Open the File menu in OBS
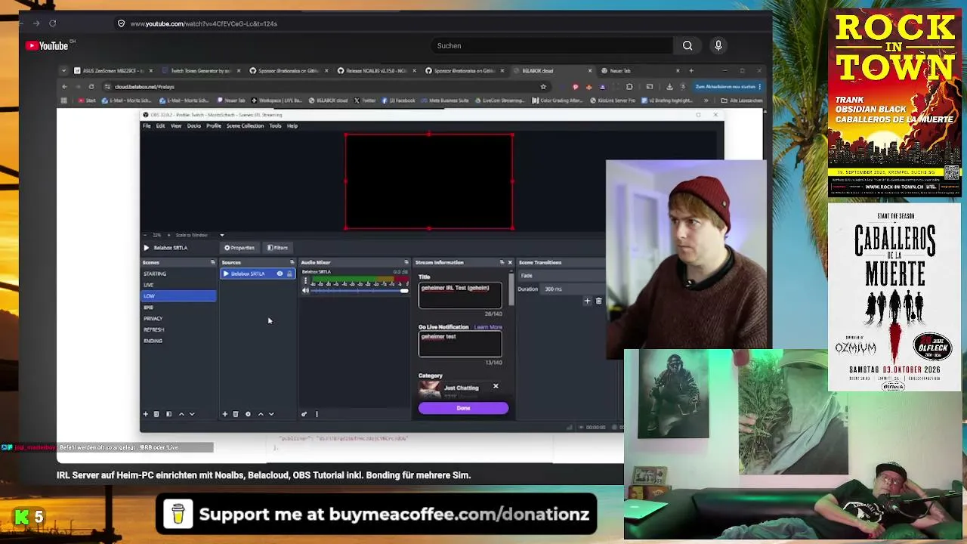The height and width of the screenshot is (544, 967). (x=147, y=126)
